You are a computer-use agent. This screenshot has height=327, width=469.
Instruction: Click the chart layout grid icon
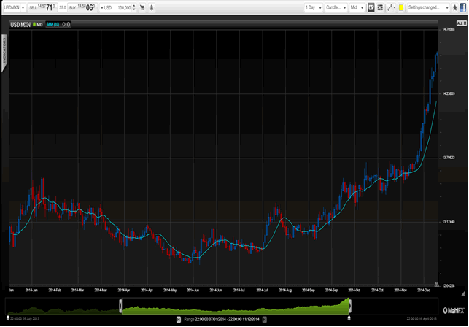381,7
